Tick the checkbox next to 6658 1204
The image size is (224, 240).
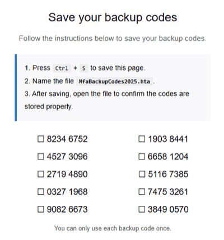pos(142,157)
